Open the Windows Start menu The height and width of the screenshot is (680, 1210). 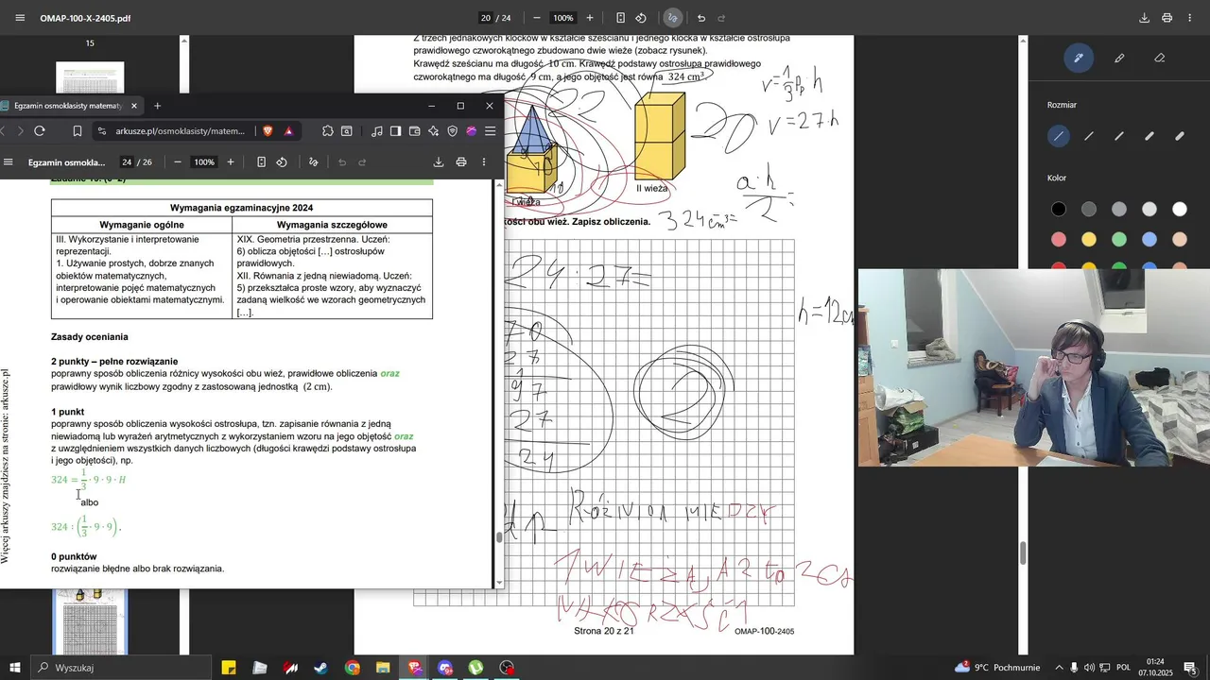pos(14,668)
